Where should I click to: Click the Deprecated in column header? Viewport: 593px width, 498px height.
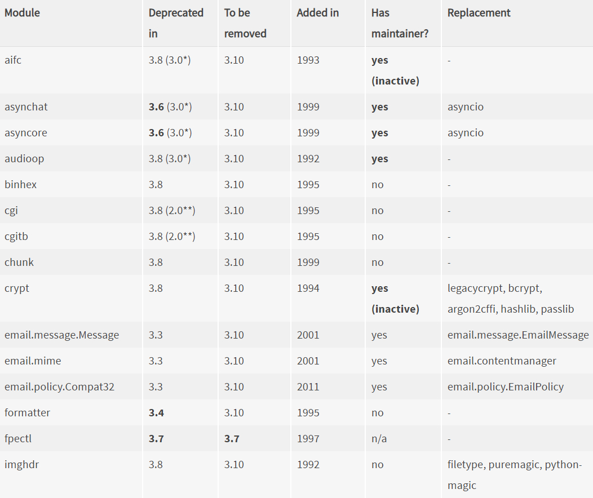(x=176, y=23)
